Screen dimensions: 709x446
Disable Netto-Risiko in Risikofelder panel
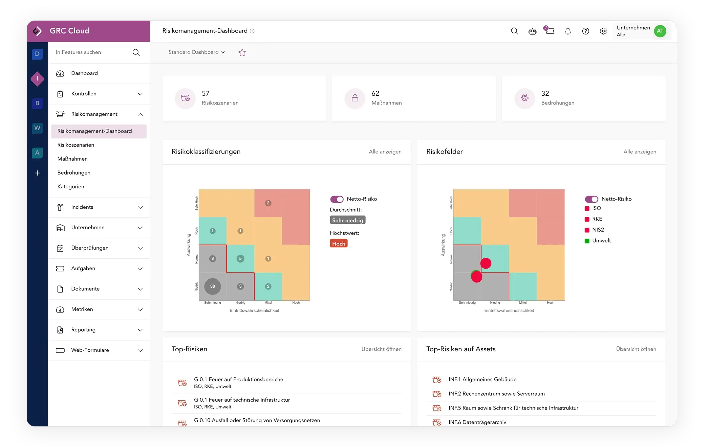(592, 199)
